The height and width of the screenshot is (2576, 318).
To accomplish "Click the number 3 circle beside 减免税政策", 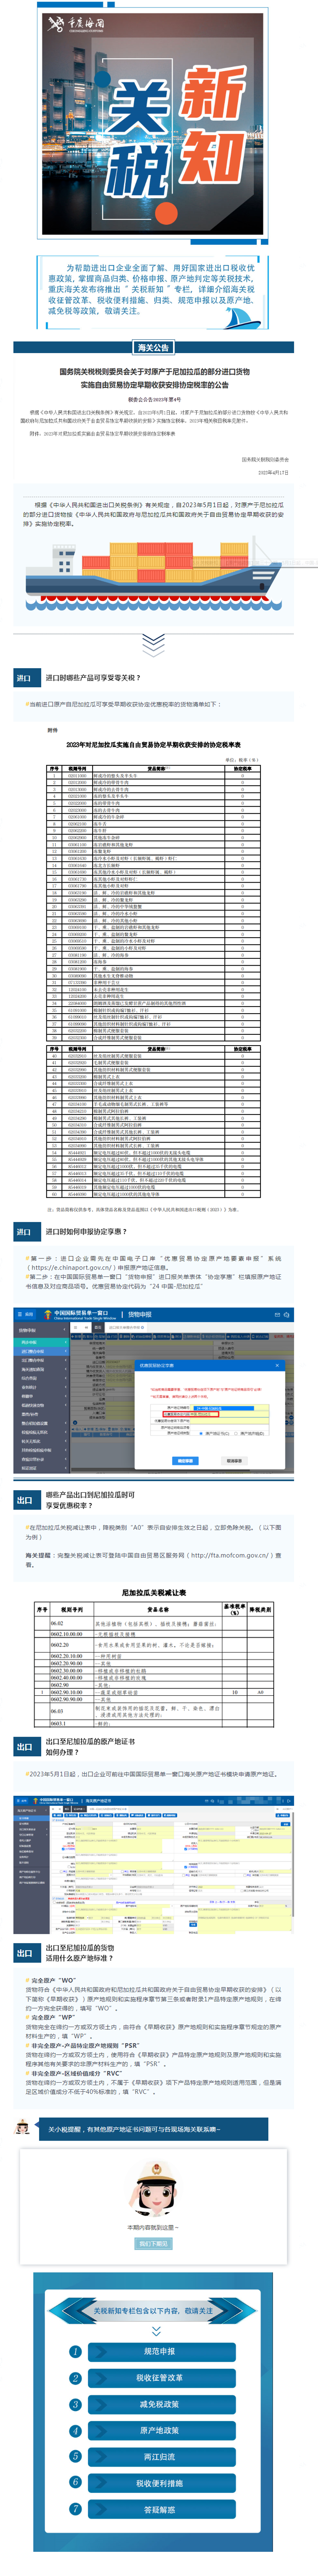I will pos(75,2404).
